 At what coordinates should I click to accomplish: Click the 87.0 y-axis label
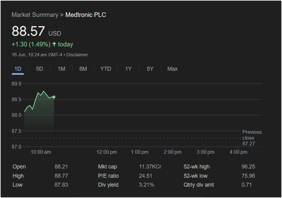16,147
